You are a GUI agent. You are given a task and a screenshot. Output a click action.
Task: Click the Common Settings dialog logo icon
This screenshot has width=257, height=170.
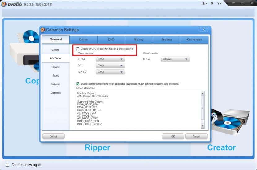43,30
